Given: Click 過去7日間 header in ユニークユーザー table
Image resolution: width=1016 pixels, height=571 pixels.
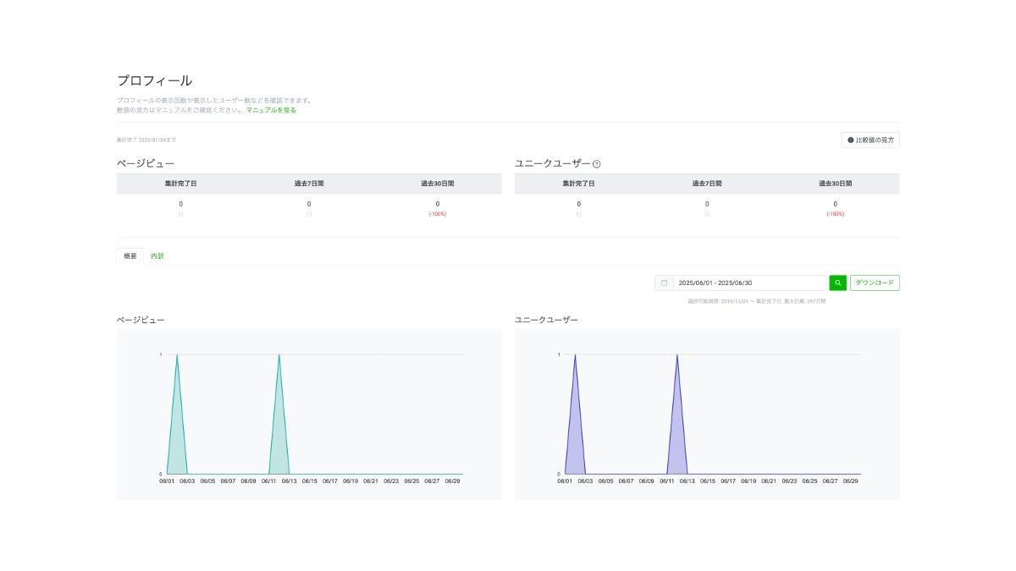Looking at the screenshot, I should [x=707, y=184].
